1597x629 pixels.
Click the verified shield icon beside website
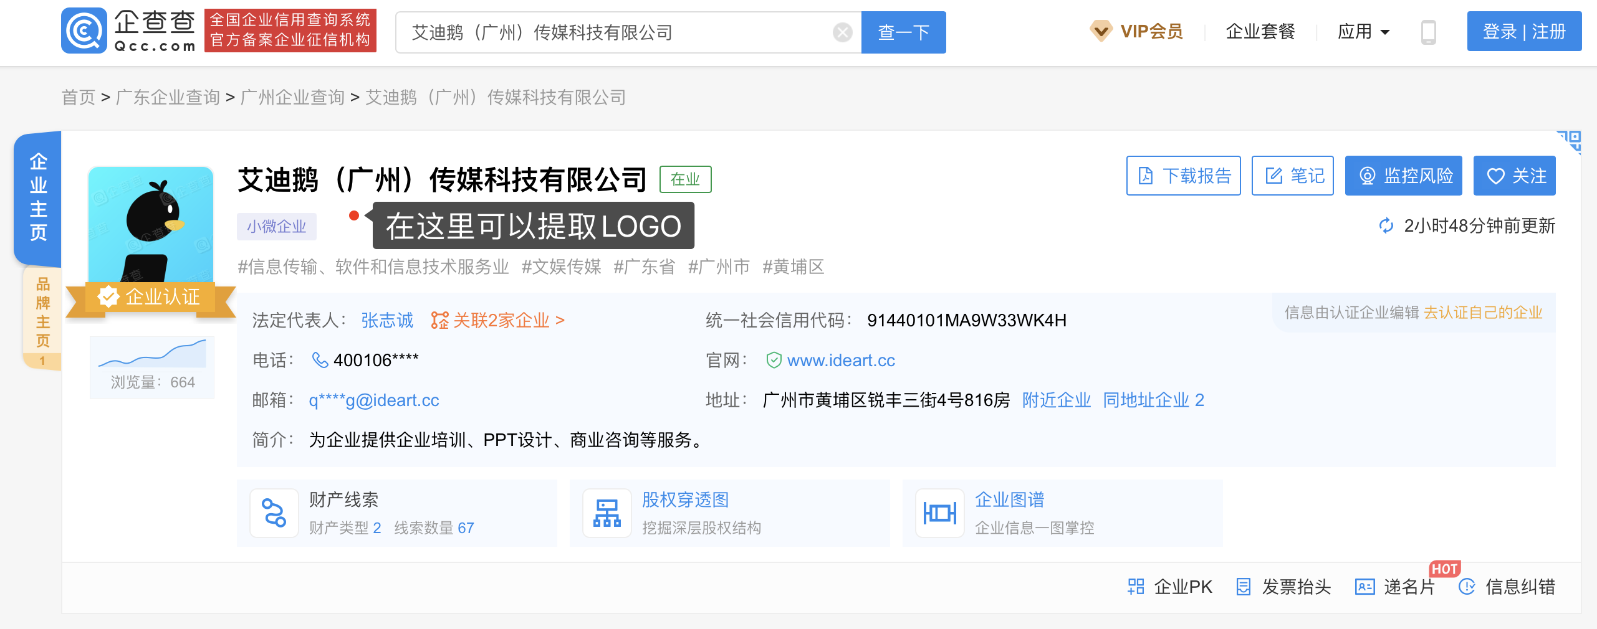[774, 360]
